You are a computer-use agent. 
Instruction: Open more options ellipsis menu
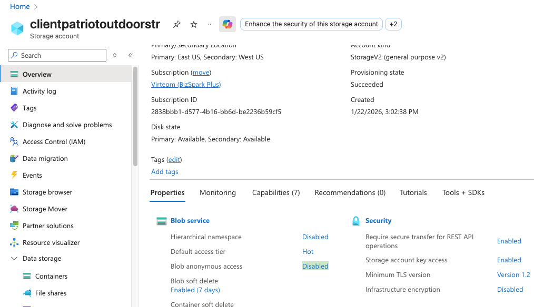click(211, 24)
